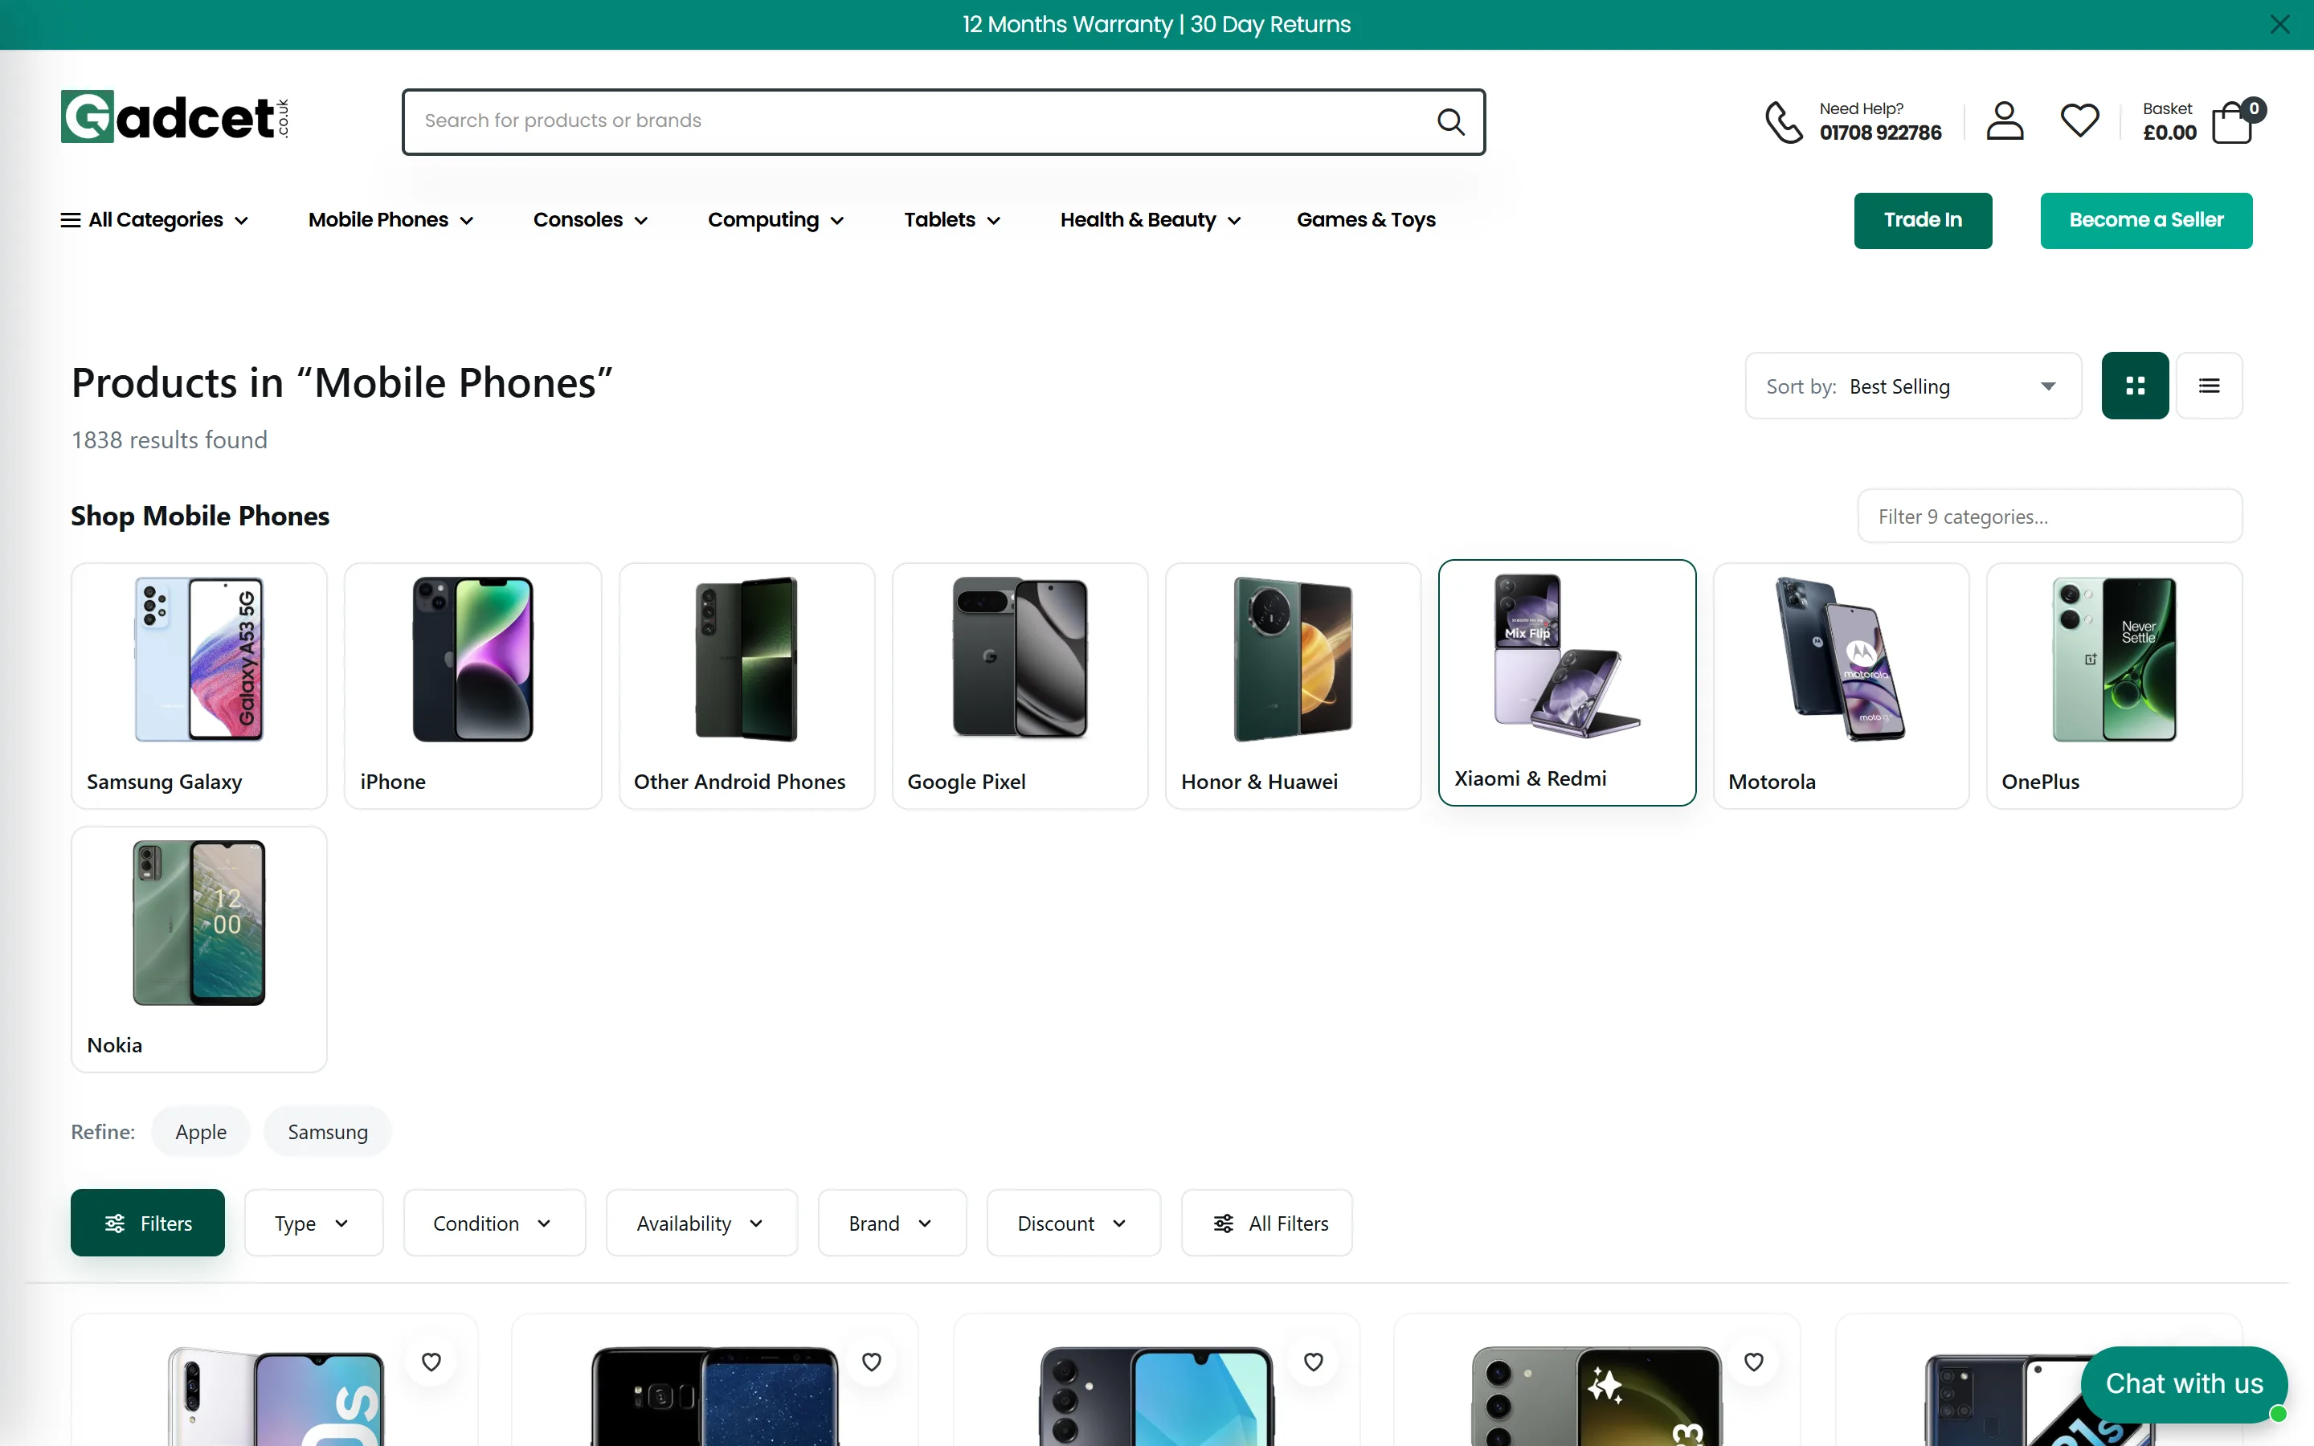Close the warranty announcement banner

[x=2279, y=25]
